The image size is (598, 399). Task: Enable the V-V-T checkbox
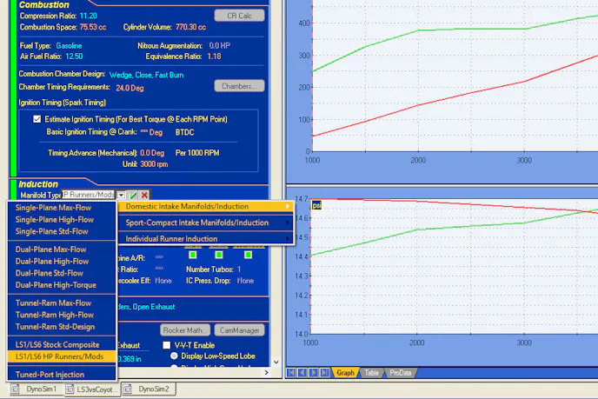click(x=167, y=345)
